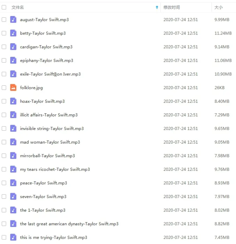The image size is (236, 244).
Task: Click the 11.24MB size value for betty
Action: 223,33
